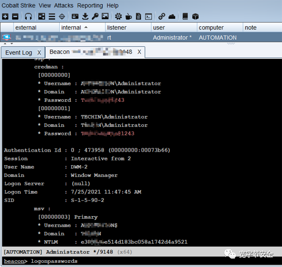This screenshot has height=267, width=282.
Task: Click the up arrow on the pane divider
Action: (x=5, y=44)
